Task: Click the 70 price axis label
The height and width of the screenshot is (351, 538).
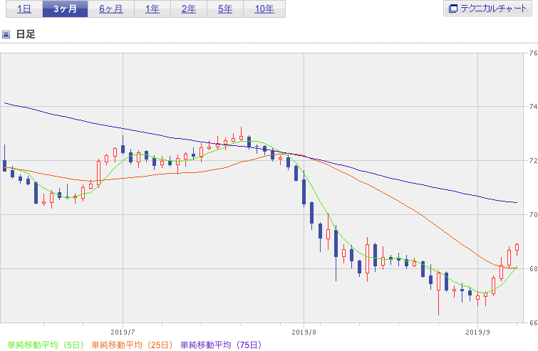Action: click(x=533, y=214)
